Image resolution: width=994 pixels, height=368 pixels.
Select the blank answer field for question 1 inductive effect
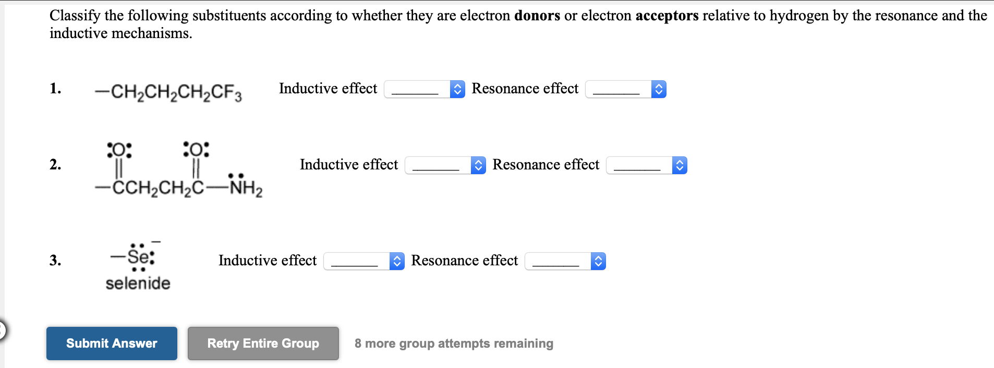417,89
